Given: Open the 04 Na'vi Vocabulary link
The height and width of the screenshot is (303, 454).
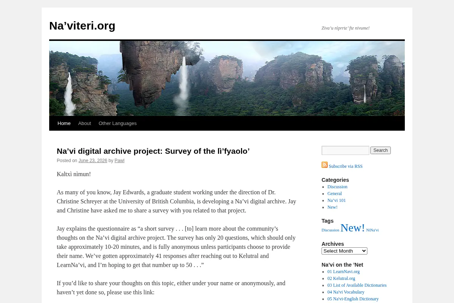Looking at the screenshot, I should [346, 292].
